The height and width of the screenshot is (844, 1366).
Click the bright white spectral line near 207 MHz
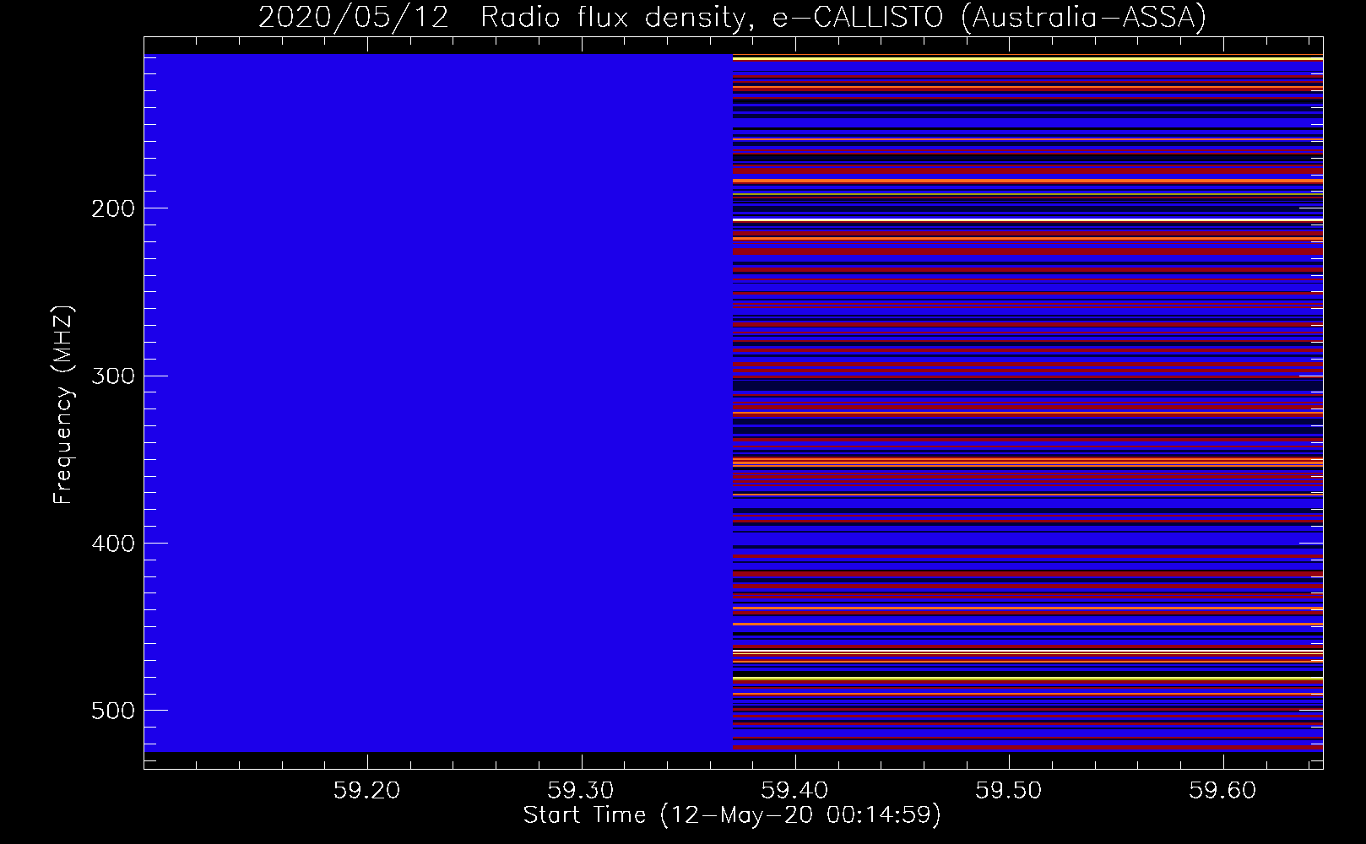point(1027,220)
